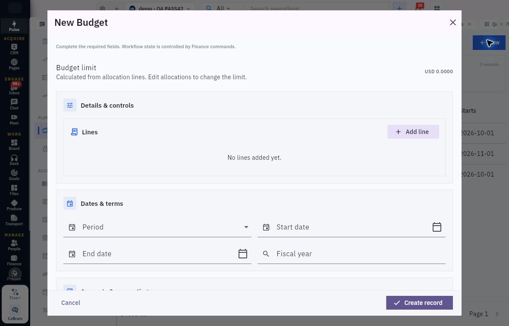Go to Pages module
509x326 pixels.
[14, 64]
